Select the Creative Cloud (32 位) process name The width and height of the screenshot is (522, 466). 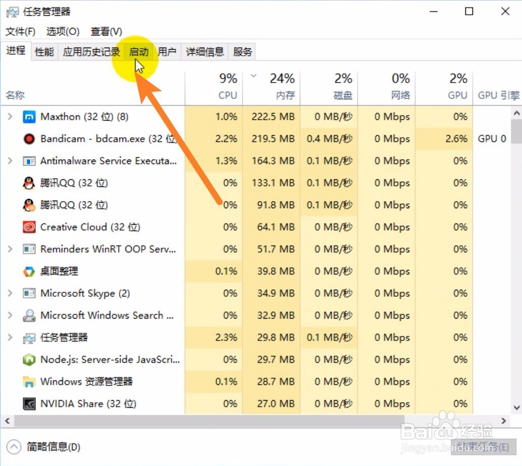[90, 227]
